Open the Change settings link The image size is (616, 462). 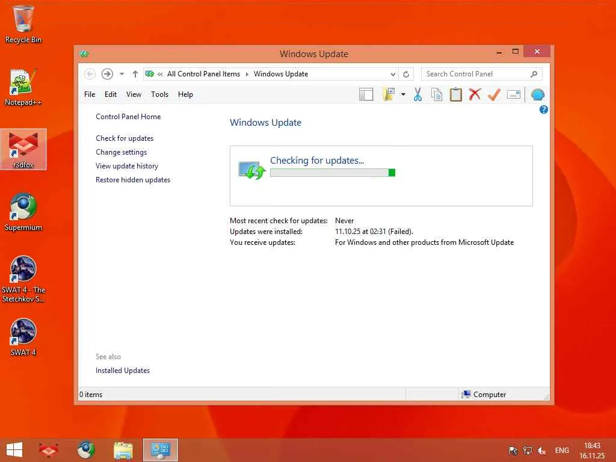121,152
